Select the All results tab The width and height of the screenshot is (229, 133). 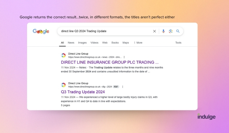pos(62,43)
